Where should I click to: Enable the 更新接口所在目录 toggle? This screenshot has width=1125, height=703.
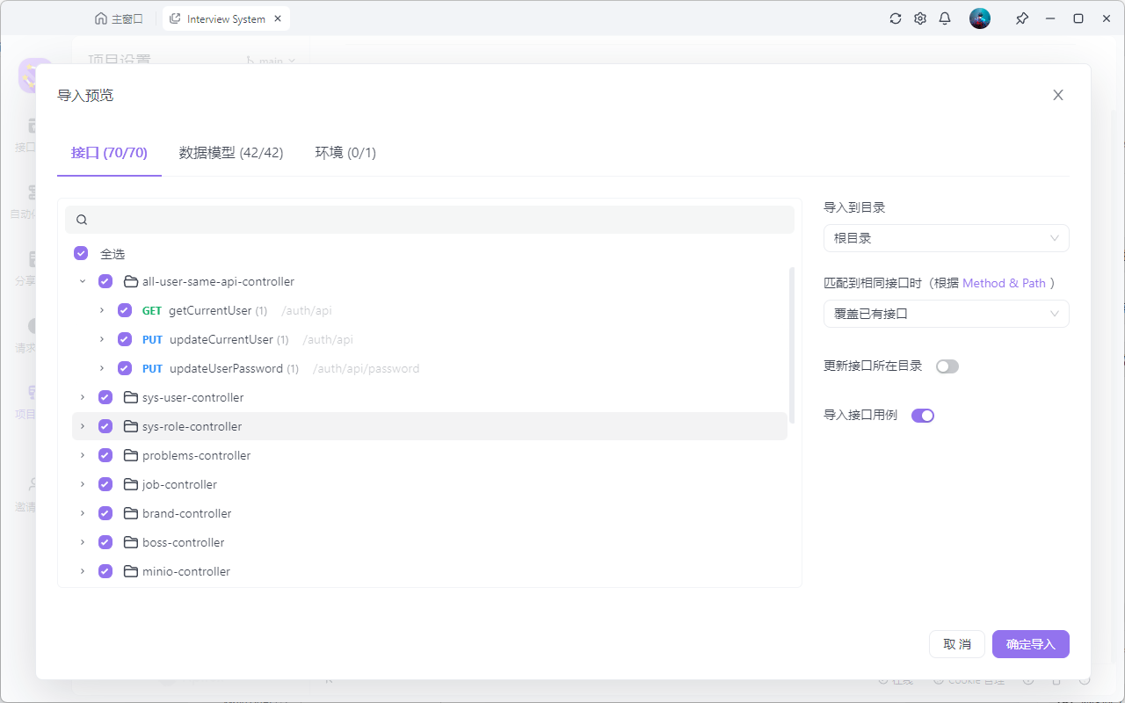pos(947,366)
